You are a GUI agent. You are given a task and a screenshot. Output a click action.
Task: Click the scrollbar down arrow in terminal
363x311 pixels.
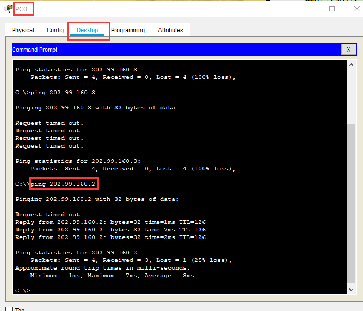tap(352, 290)
